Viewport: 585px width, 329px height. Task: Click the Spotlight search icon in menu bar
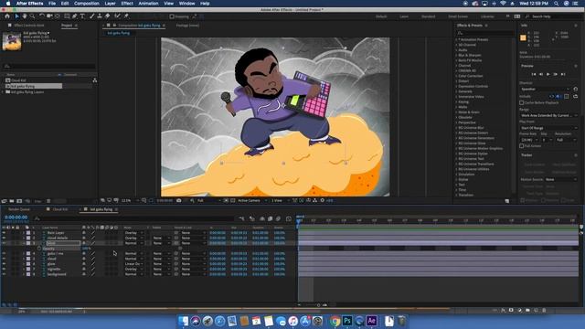(x=557, y=4)
